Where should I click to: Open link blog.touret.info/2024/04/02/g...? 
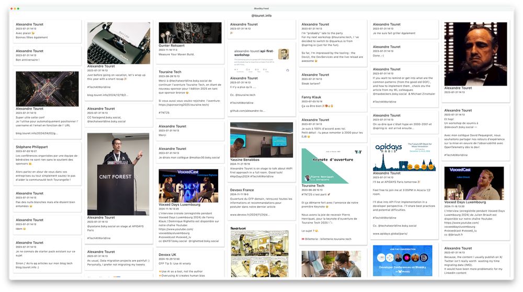(37, 133)
